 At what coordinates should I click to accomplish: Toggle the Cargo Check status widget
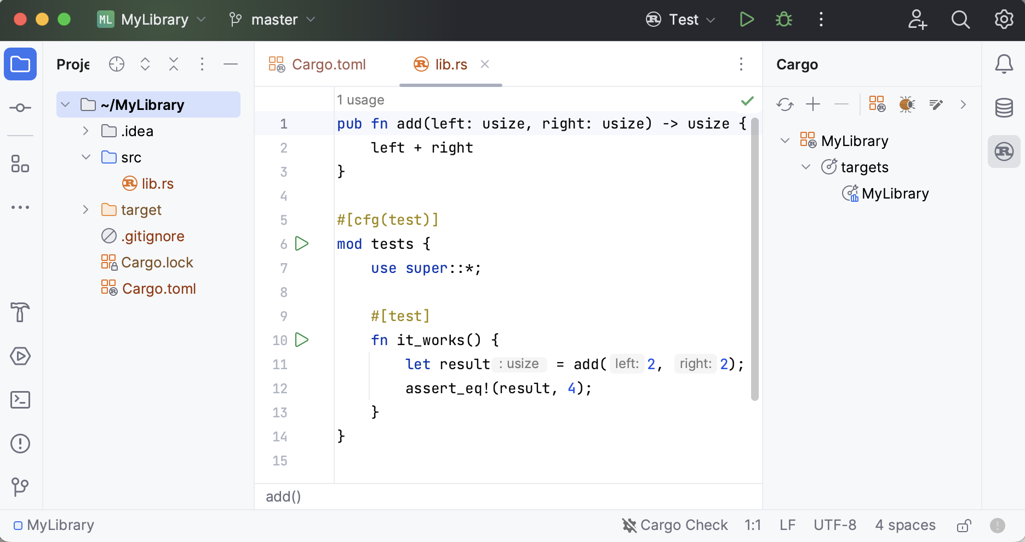675,525
